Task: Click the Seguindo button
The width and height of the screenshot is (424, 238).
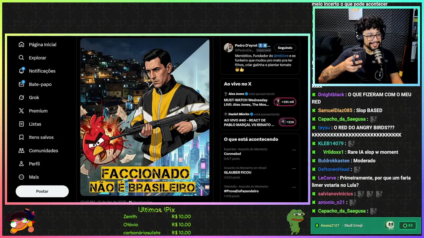Action: [285, 48]
